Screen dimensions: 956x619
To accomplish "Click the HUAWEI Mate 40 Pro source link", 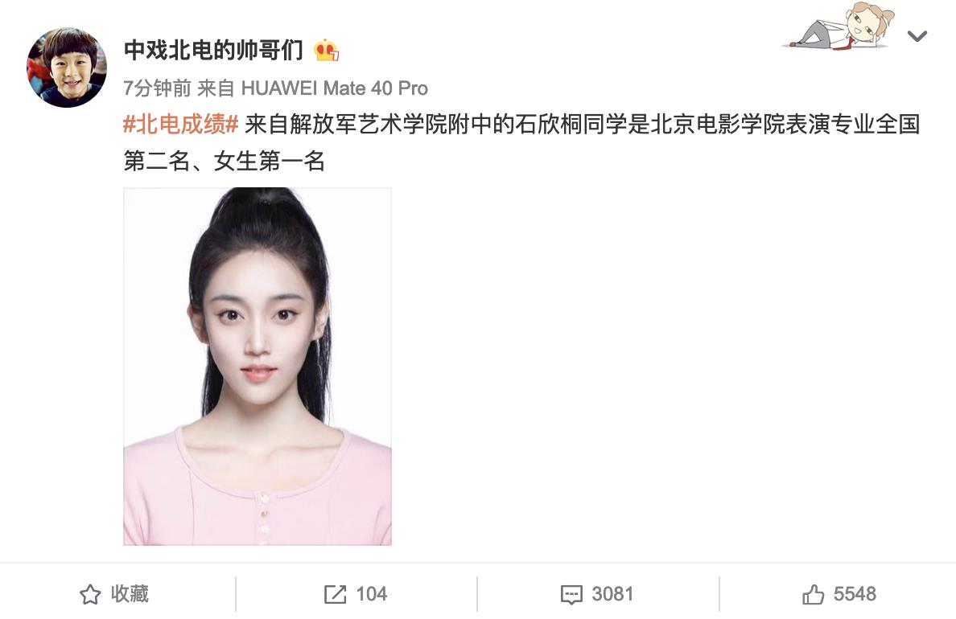I will (x=335, y=88).
